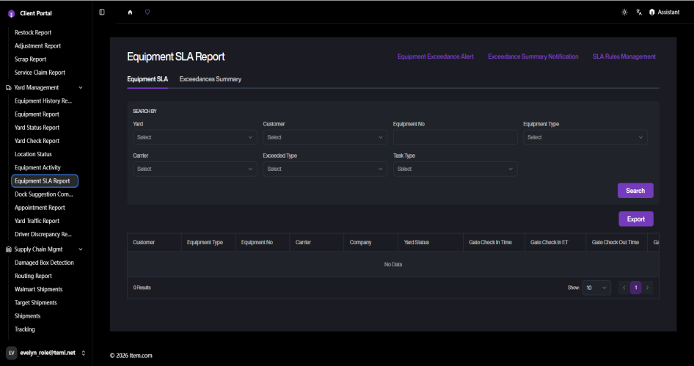Collapse the Yard Management section

click(x=81, y=87)
